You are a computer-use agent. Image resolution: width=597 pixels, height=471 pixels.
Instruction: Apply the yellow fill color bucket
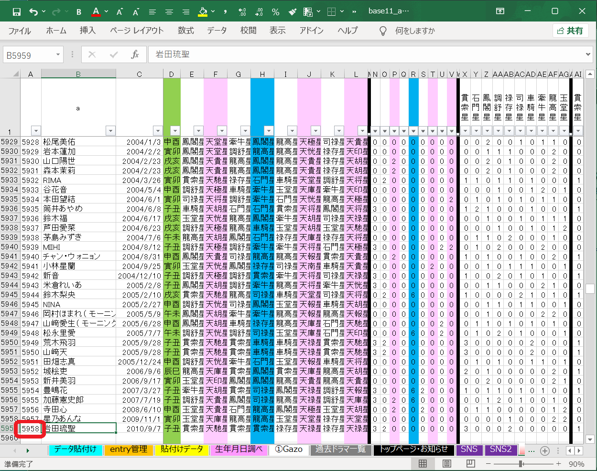pyautogui.click(x=203, y=11)
